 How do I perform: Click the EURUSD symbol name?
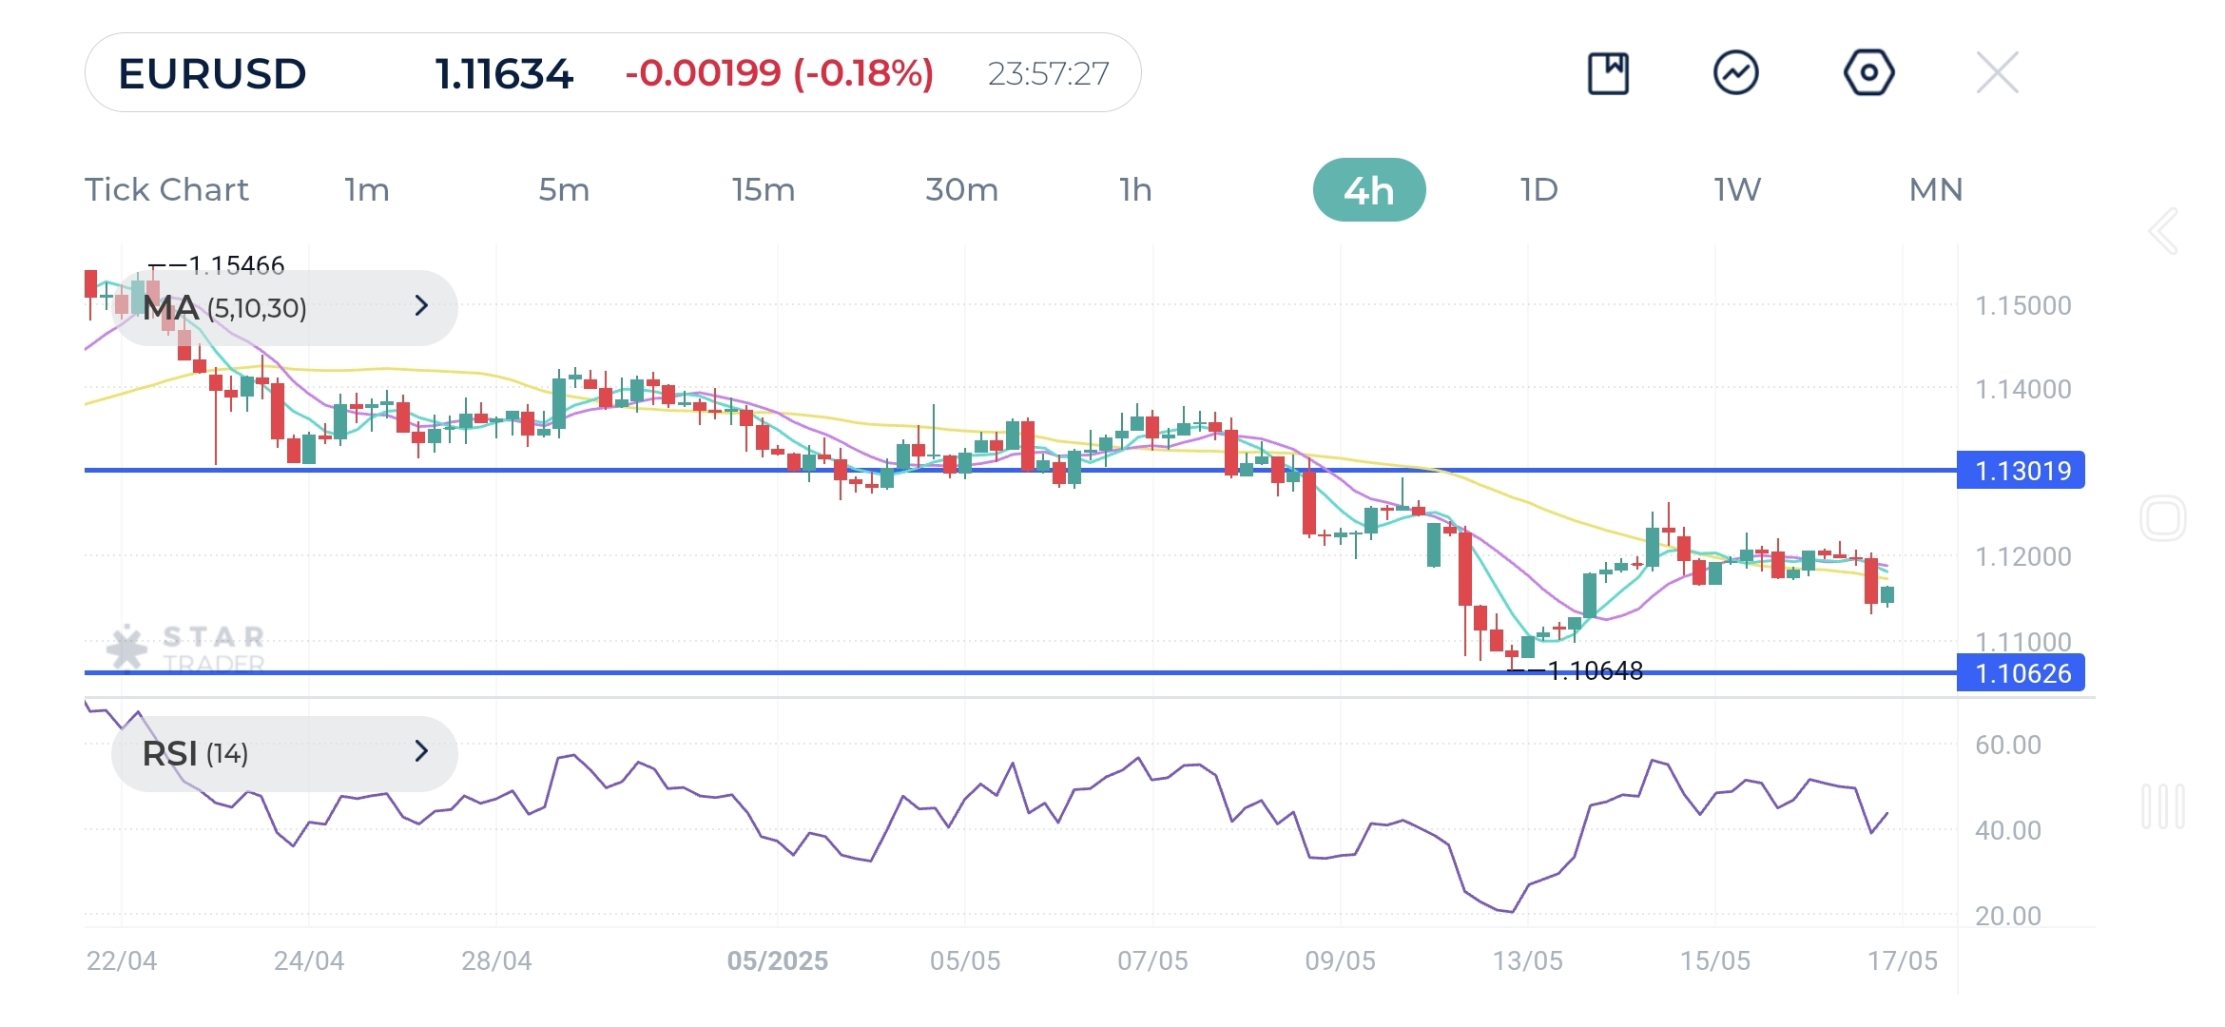point(211,71)
